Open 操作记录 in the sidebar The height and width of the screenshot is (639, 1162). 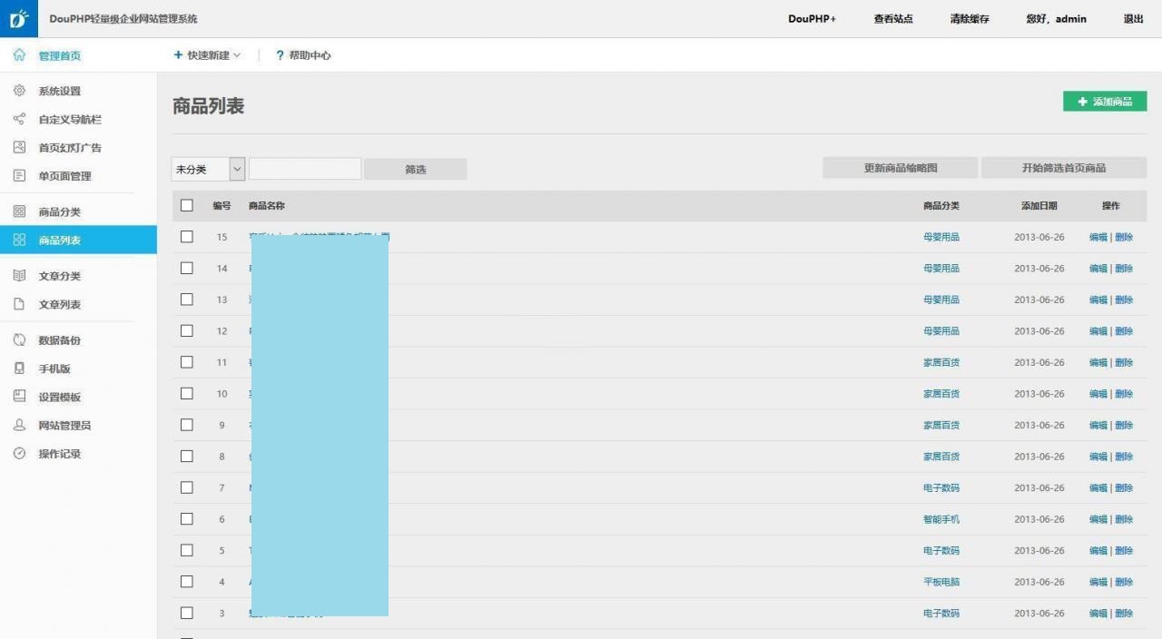click(x=60, y=453)
